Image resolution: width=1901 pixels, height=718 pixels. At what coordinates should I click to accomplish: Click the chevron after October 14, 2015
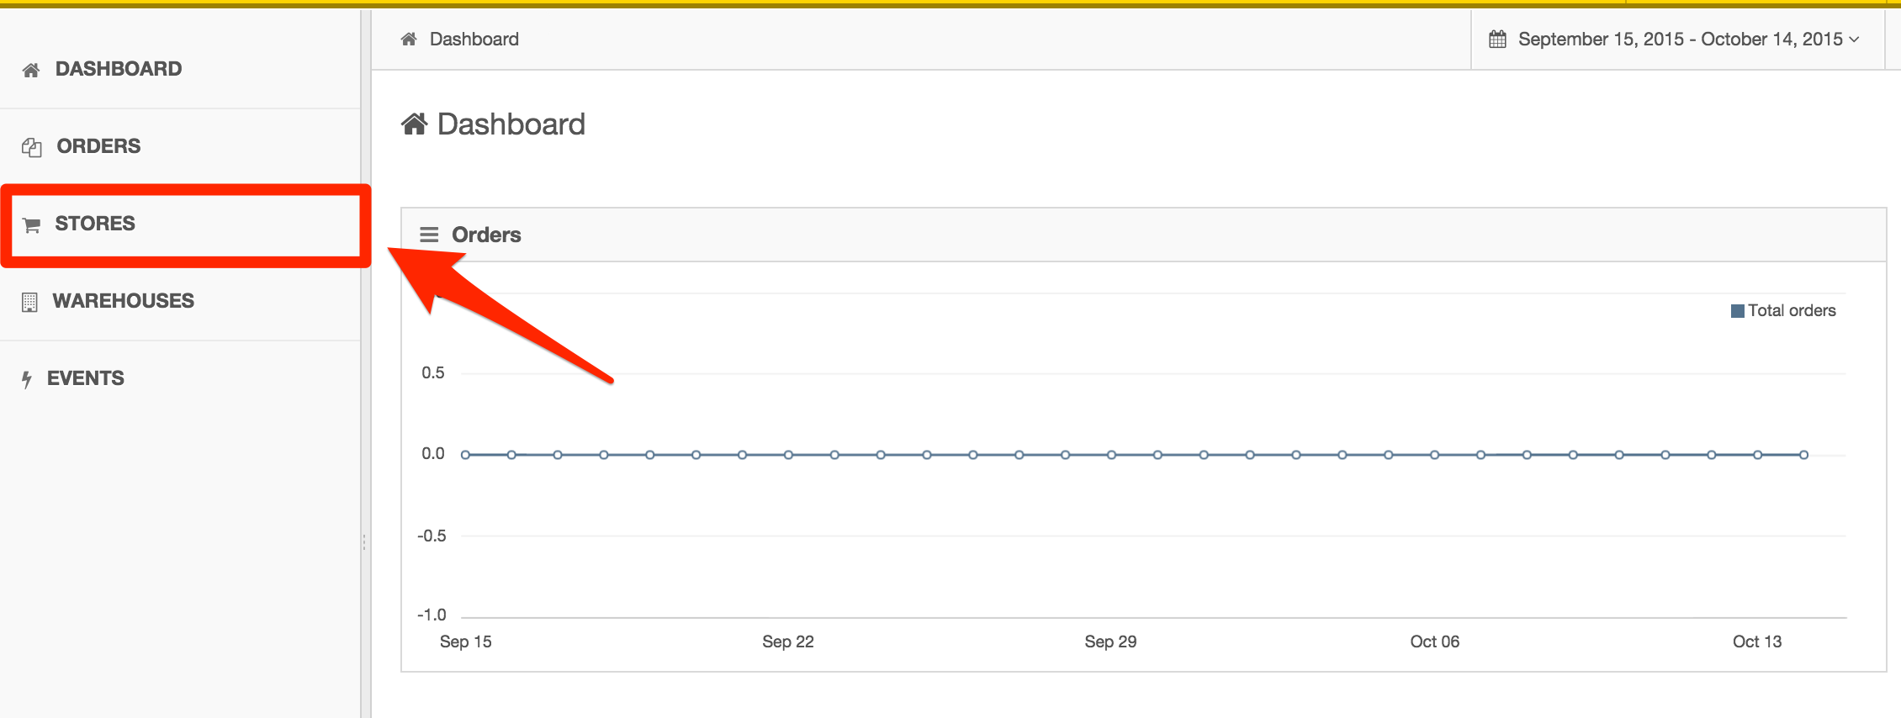coord(1854,40)
